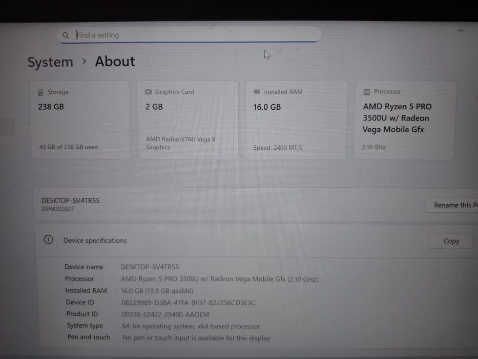Click the 'System type' label
This screenshot has height=359, width=478.
point(85,326)
